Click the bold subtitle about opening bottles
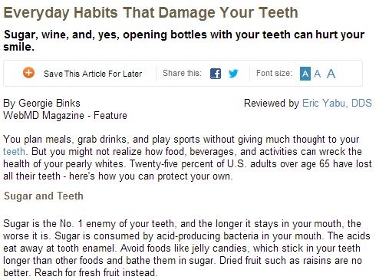 pyautogui.click(x=184, y=41)
